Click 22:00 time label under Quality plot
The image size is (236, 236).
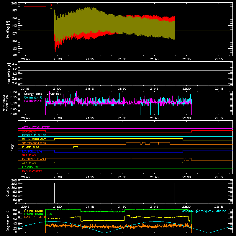click(x=186, y=207)
